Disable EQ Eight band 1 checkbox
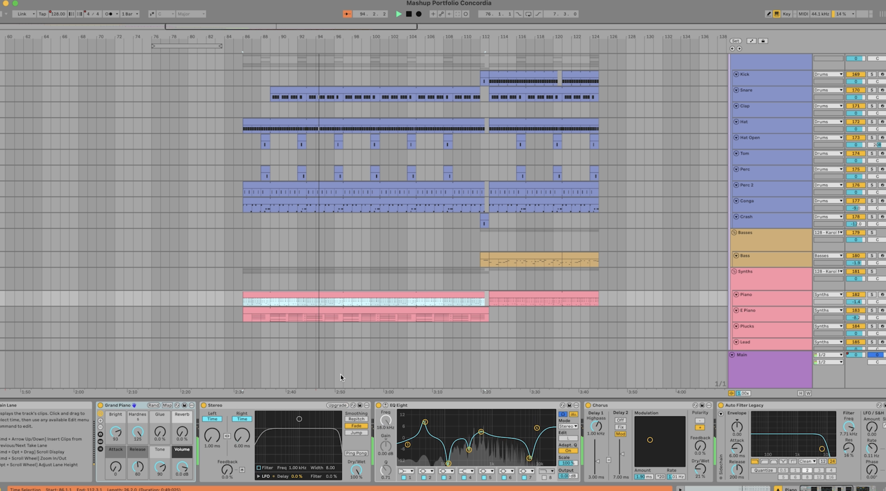Viewport: 886px width, 491px height. pyautogui.click(x=404, y=477)
